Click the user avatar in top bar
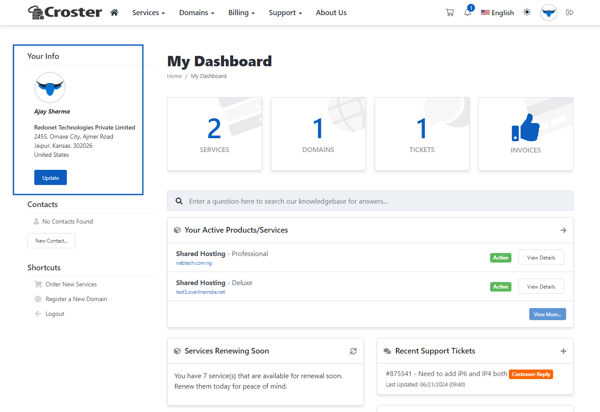Image resolution: width=600 pixels, height=412 pixels. (549, 13)
